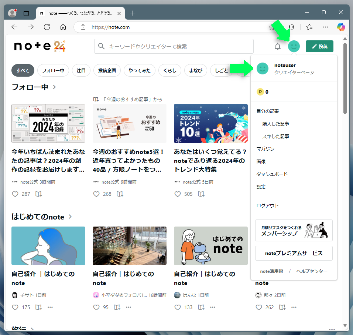Open チサト's author avatar
The width and height of the screenshot is (353, 335).
pyautogui.click(x=15, y=295)
